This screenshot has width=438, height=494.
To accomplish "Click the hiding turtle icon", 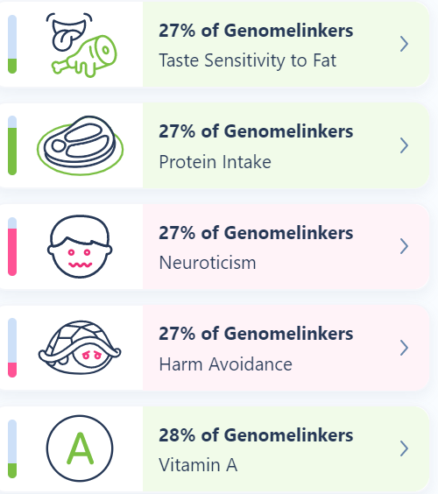I will coord(80,348).
